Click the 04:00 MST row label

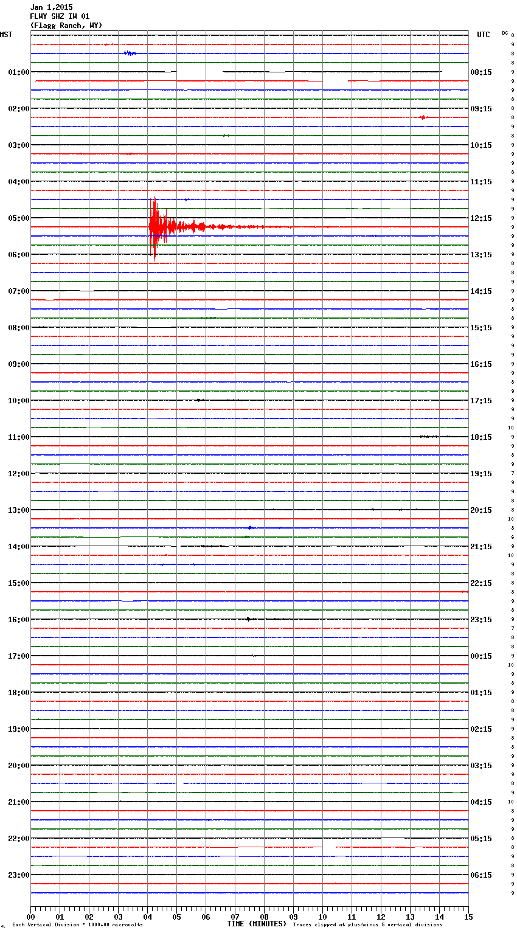(x=18, y=182)
